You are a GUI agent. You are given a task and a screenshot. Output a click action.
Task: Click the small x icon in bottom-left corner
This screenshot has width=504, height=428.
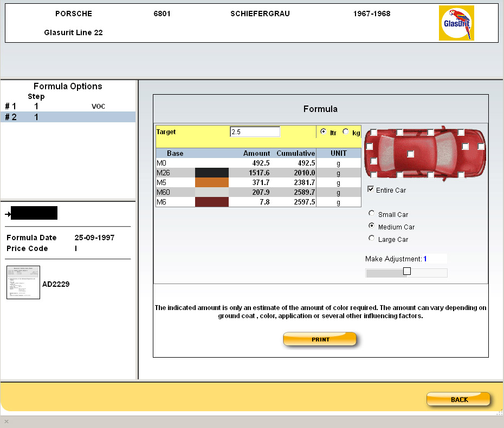7,422
